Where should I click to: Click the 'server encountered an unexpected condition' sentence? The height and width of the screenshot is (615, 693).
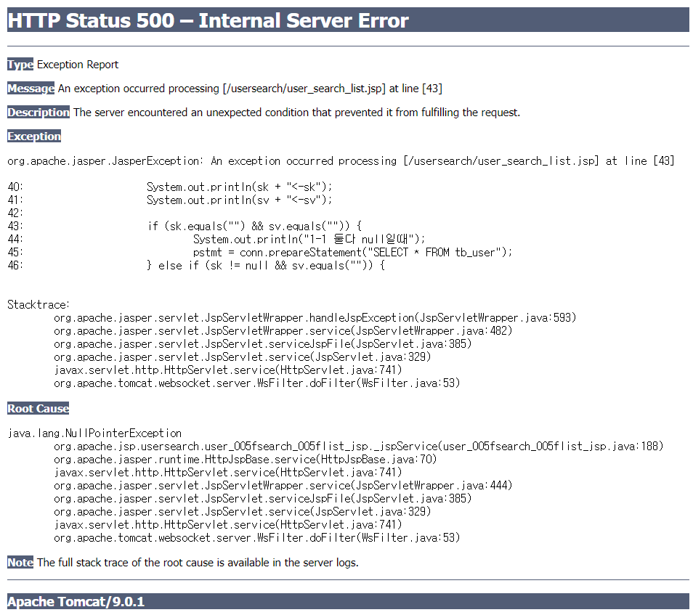click(296, 113)
